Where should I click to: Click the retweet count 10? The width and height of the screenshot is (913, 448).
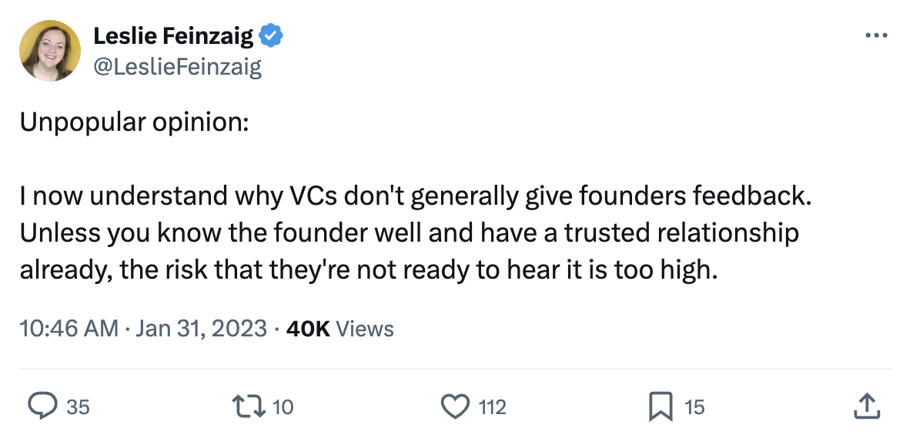283,406
